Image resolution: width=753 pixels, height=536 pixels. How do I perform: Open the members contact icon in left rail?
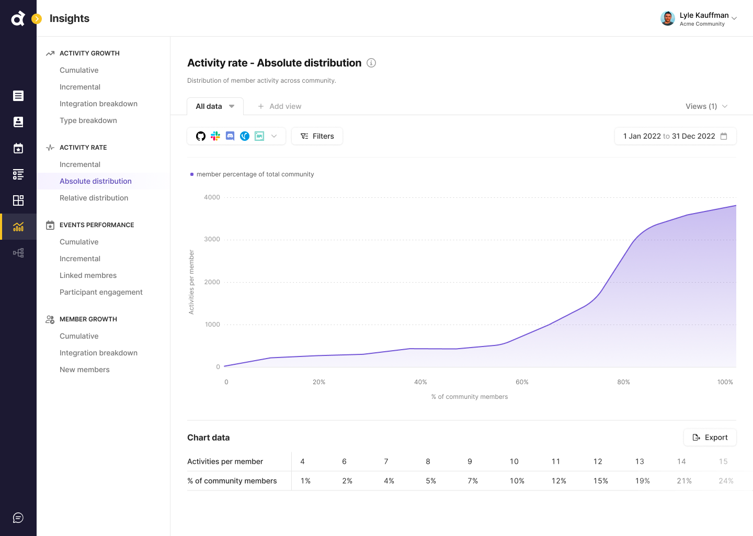(x=18, y=122)
